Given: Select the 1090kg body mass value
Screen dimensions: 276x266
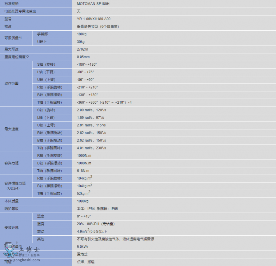Looking at the screenshot, I should click(82, 201).
